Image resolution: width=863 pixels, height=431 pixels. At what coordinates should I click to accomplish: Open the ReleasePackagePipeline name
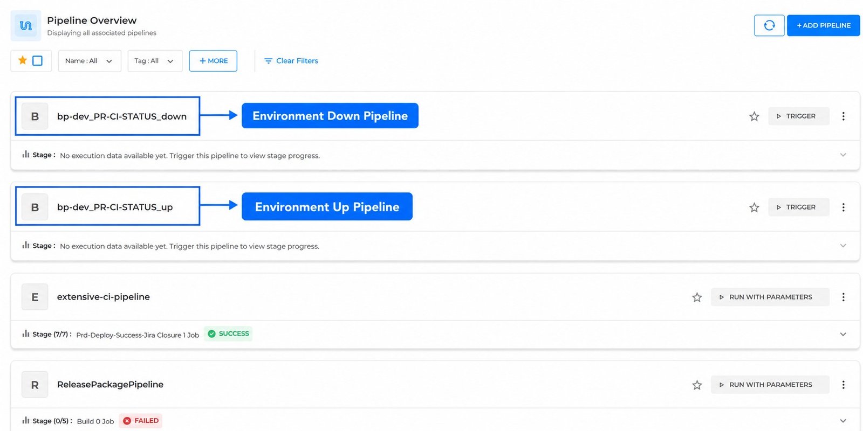[x=110, y=385]
